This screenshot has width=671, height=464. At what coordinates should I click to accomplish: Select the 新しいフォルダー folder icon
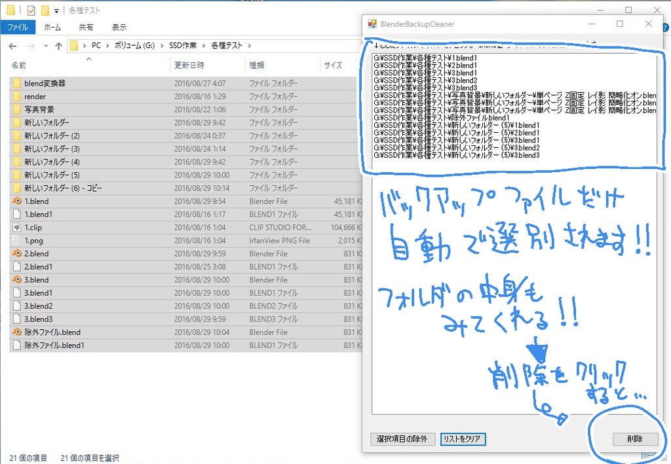click(x=16, y=122)
